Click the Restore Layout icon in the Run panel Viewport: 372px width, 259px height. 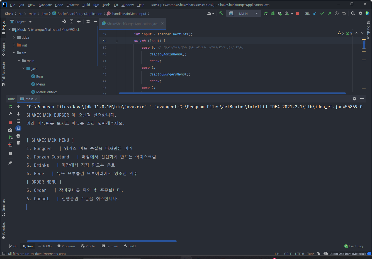pyautogui.click(x=10, y=154)
